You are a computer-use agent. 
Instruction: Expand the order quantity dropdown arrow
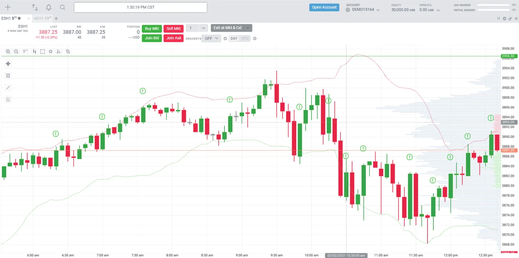[203, 28]
